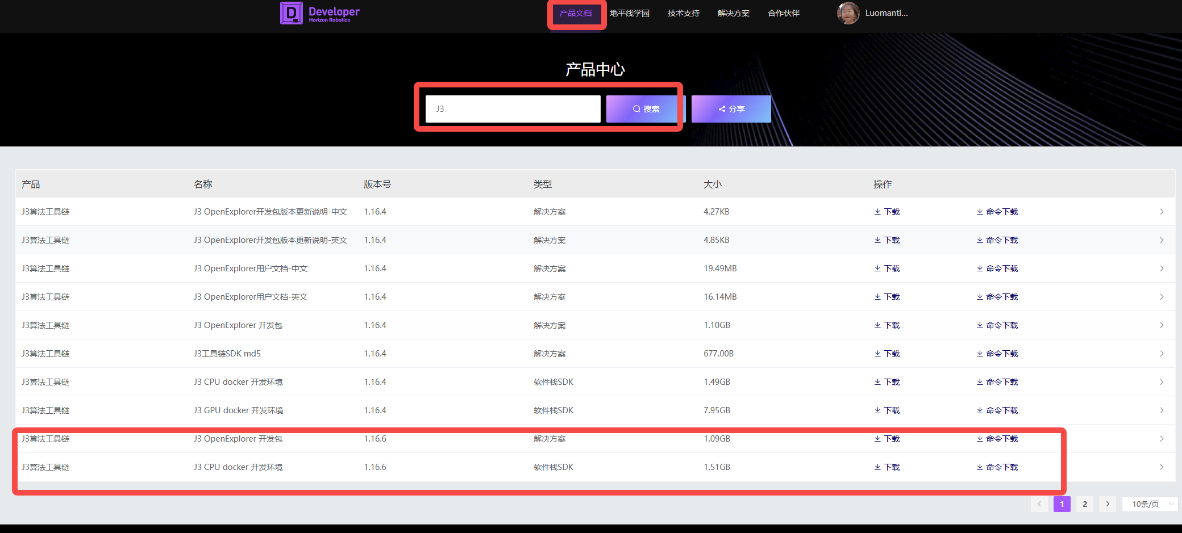Open 合作伙伴 in the top menu
1182x533 pixels.
point(783,13)
